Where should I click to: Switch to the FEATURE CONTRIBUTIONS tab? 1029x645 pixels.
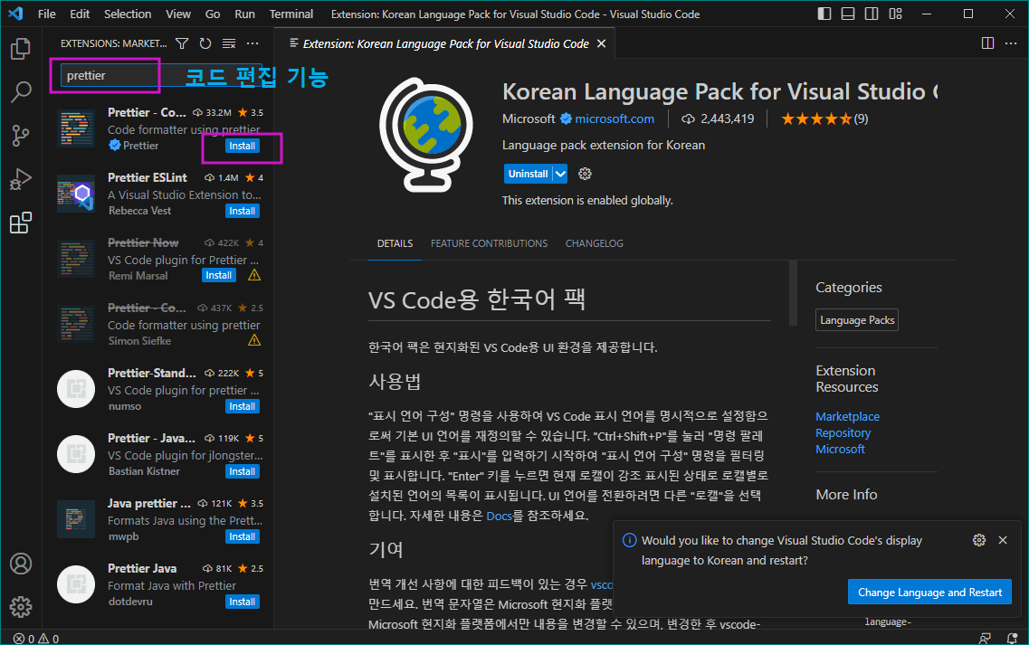(x=489, y=243)
